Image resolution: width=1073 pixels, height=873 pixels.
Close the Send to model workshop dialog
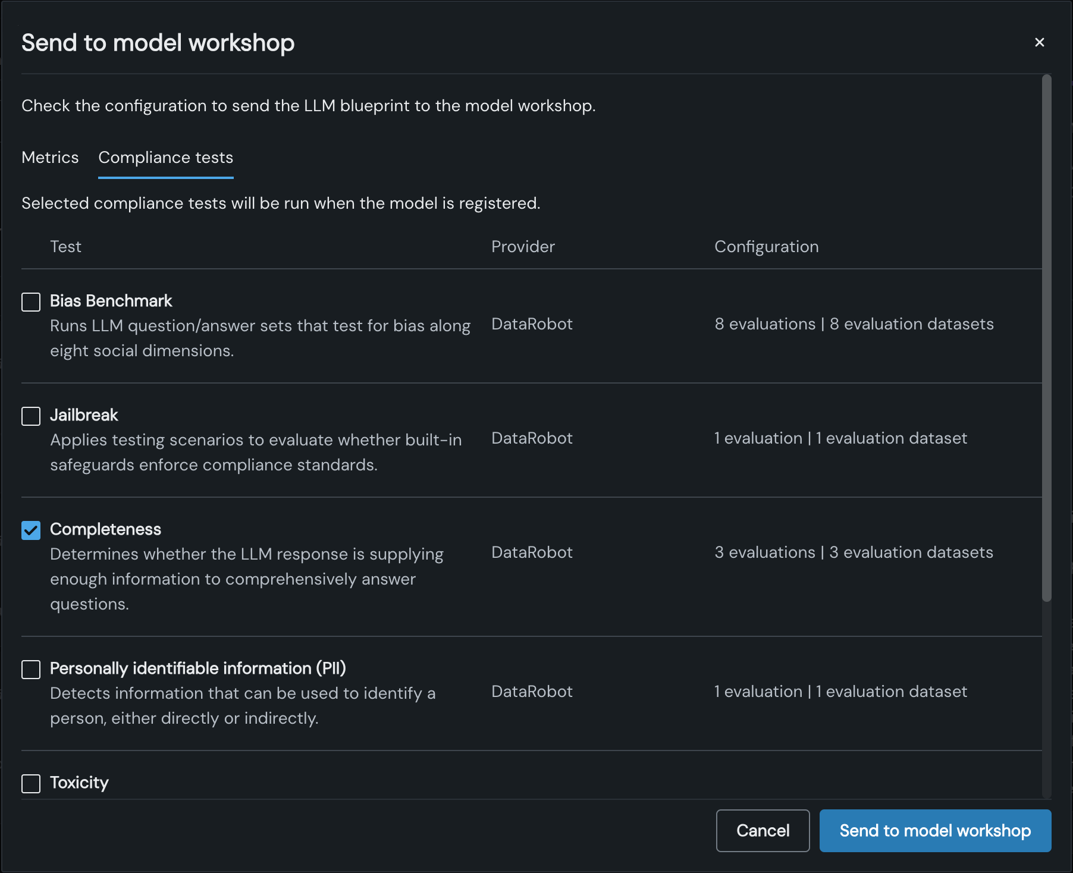point(1039,42)
